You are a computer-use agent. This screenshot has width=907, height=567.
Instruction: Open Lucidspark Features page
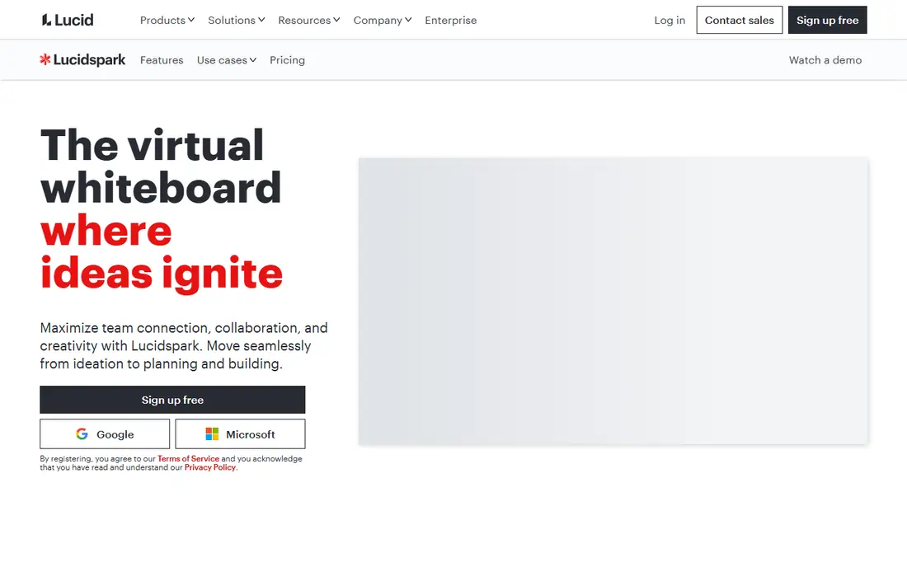pyautogui.click(x=162, y=60)
